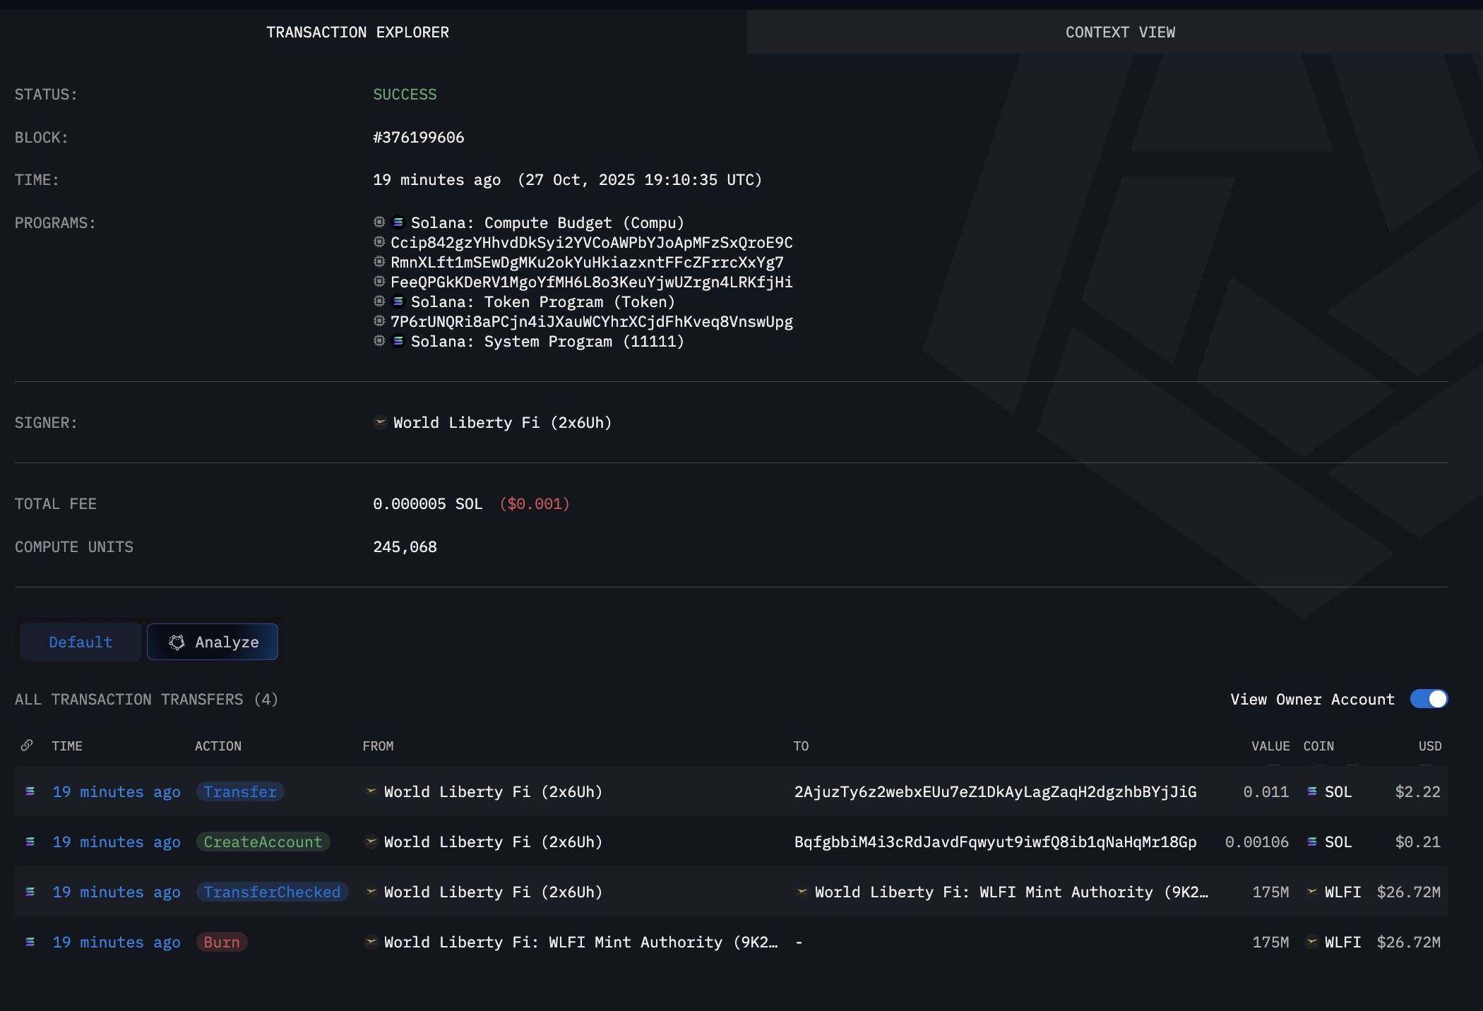Click chip icon beside 7P6rUNQRi8 program
Screen dimensions: 1483x1011
(x=379, y=321)
